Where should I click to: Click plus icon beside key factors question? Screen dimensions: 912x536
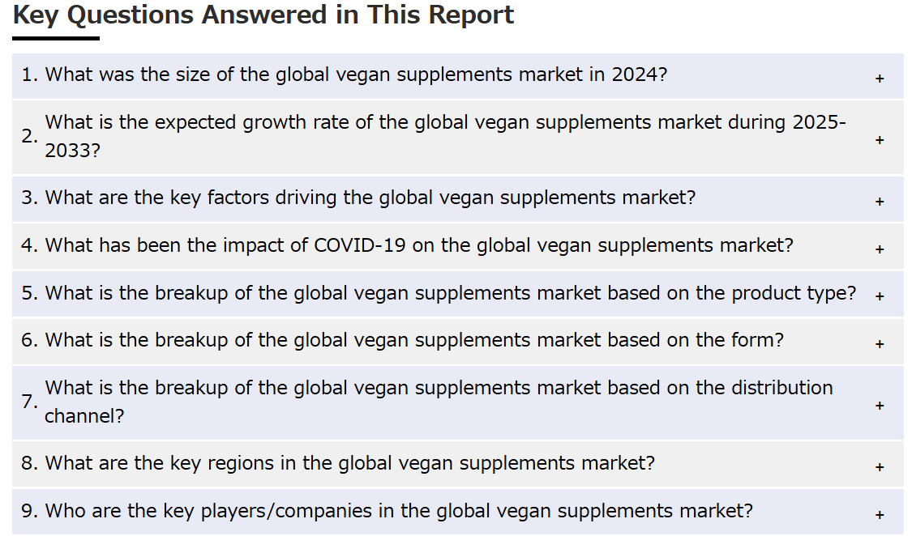pos(880,202)
